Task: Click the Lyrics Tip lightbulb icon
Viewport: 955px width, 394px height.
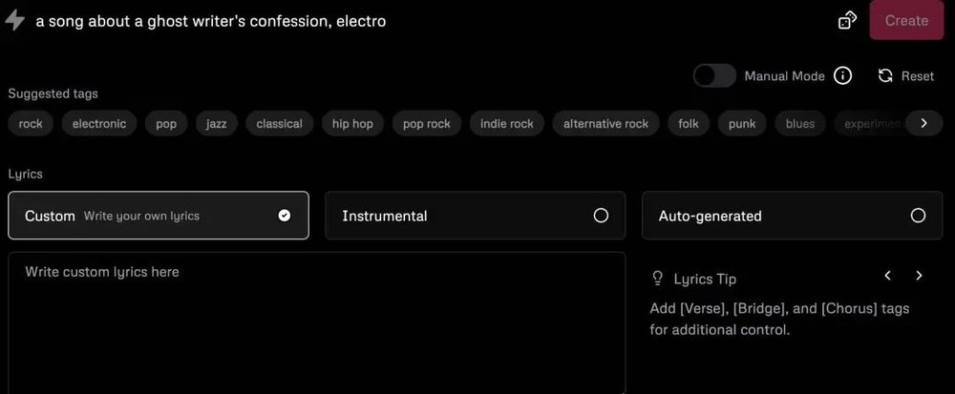Action: [657, 279]
